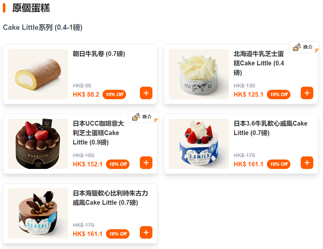Add 日本3.6牛乳軟心戚風 Cake with plus icon

(307, 163)
